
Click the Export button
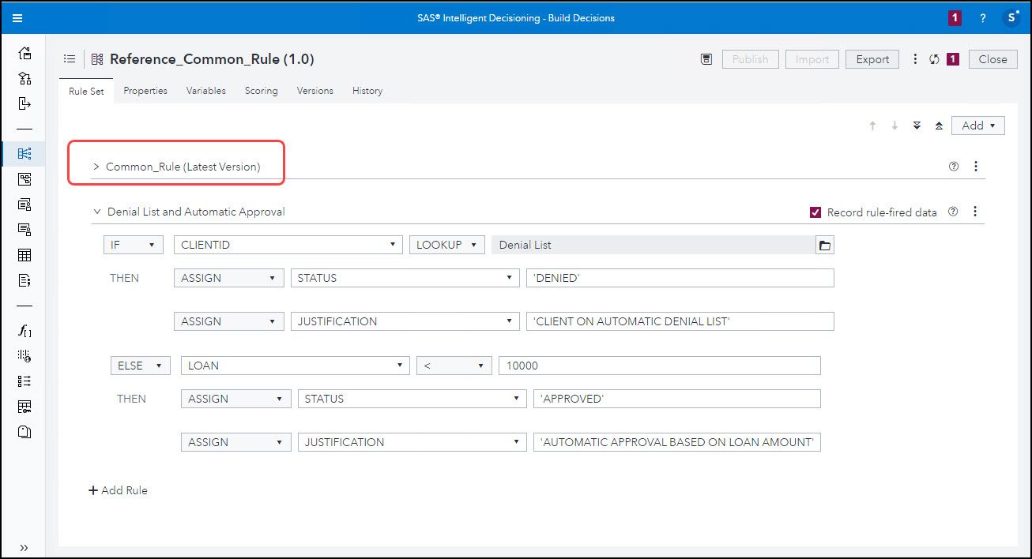872,59
